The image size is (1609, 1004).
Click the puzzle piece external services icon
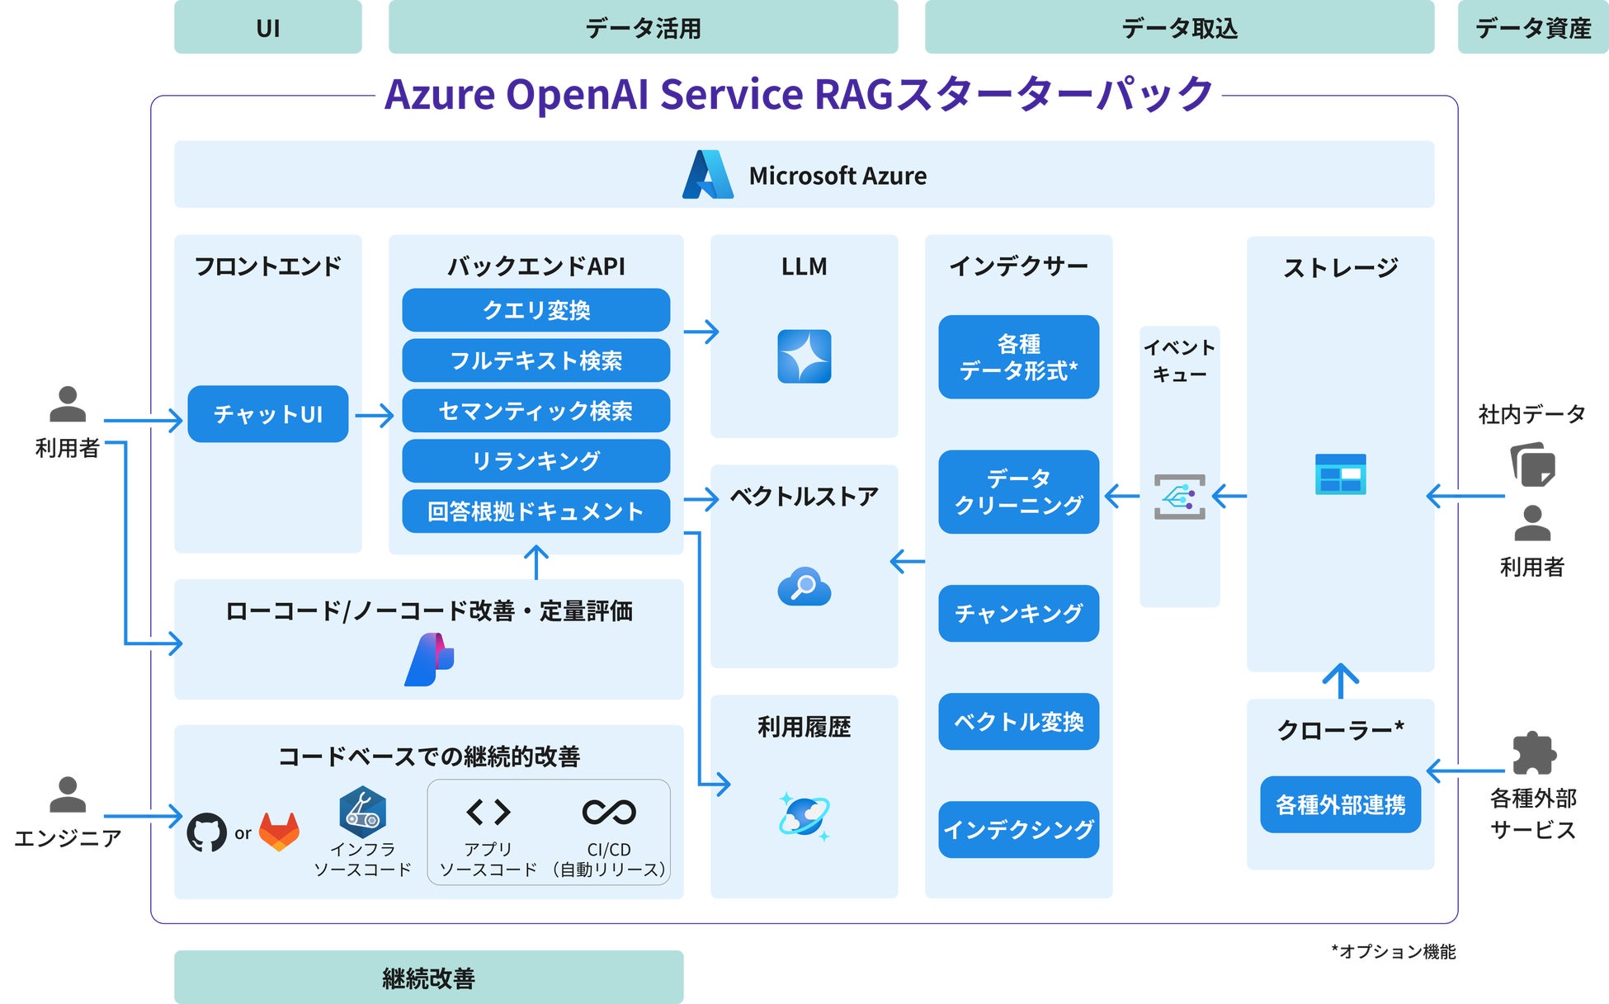1533,753
